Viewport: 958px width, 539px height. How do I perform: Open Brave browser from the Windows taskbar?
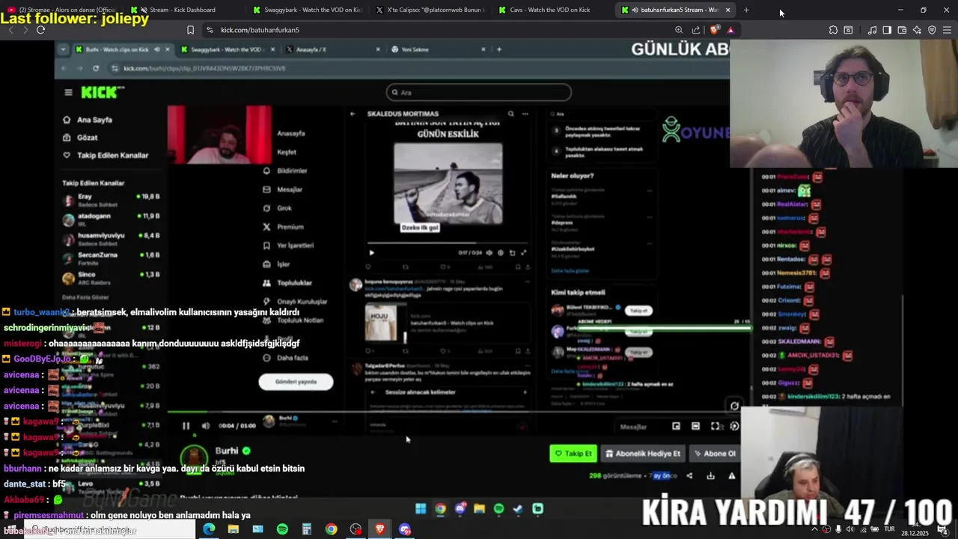click(380, 529)
